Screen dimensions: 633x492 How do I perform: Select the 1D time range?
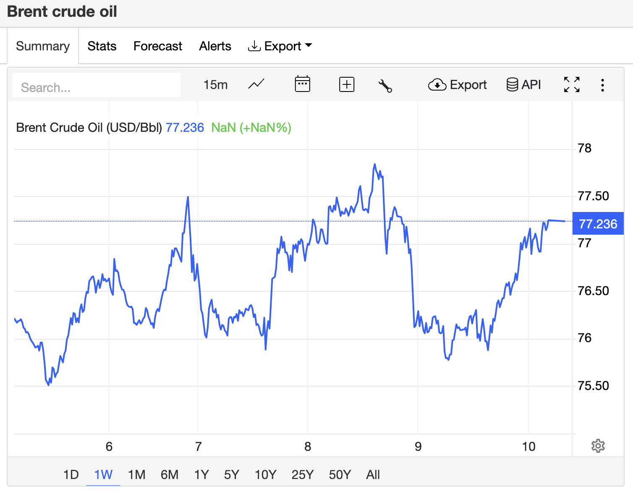tap(71, 474)
